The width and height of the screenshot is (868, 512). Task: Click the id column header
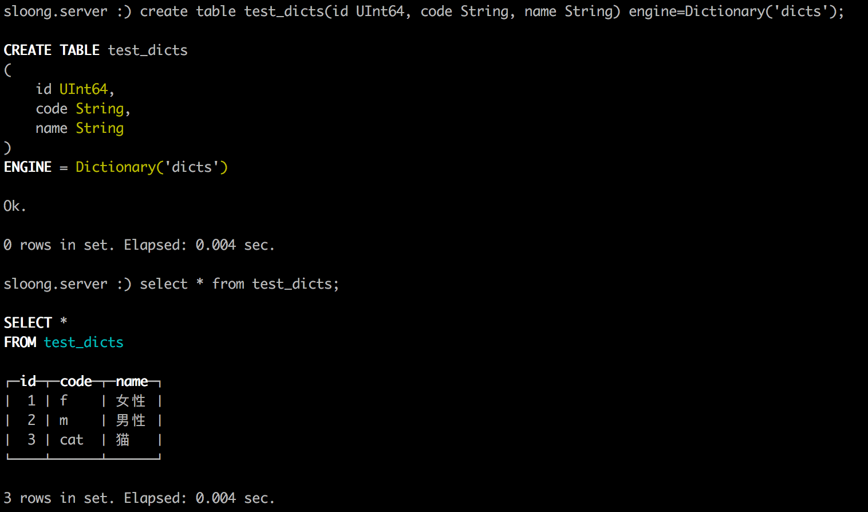click(27, 381)
